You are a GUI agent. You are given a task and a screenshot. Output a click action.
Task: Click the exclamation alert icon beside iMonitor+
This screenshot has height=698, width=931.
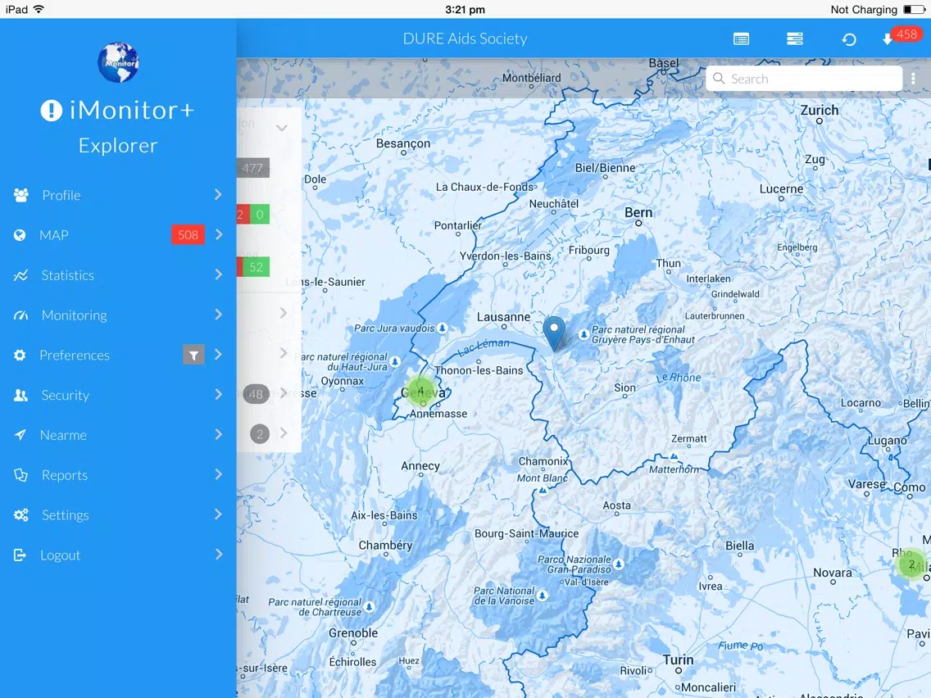pyautogui.click(x=51, y=111)
